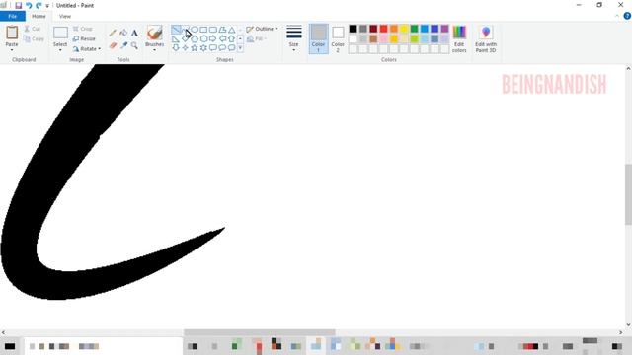The width and height of the screenshot is (632, 355).
Task: Open the shape Outline dropdown
Action: (262, 29)
